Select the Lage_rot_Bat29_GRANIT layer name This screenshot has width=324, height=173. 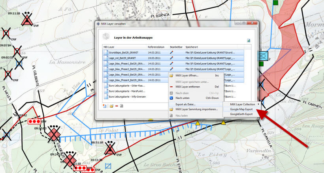click(122, 58)
